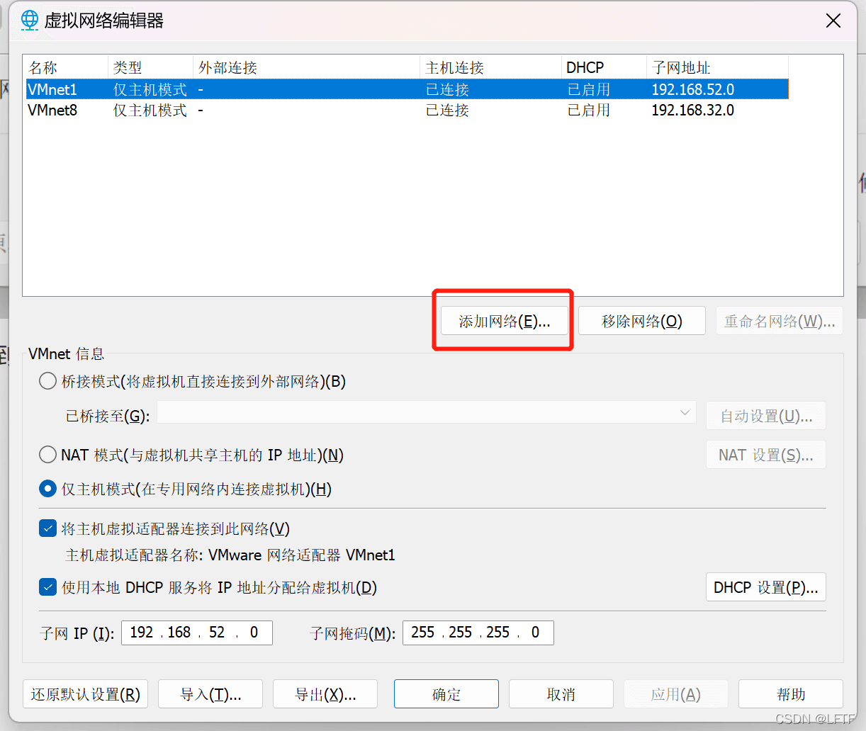
Task: Click 还原默认设置(R) button
Action: [86, 694]
